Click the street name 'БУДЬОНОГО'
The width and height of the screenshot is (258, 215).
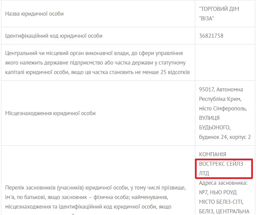(x=215, y=128)
